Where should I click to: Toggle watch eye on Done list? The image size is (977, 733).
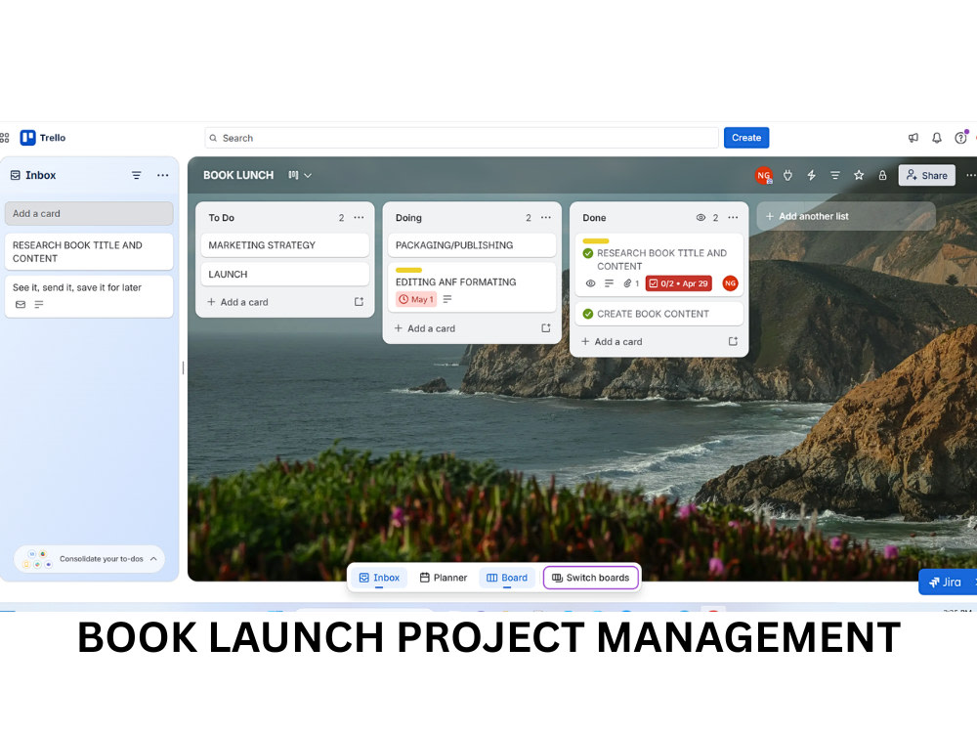click(x=701, y=218)
